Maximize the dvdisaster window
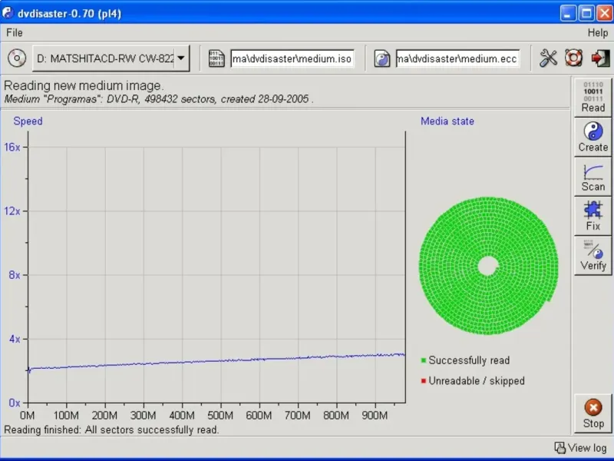 pos(586,13)
